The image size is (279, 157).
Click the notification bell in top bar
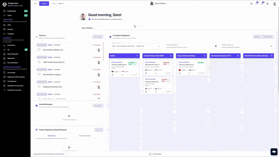(263, 3)
